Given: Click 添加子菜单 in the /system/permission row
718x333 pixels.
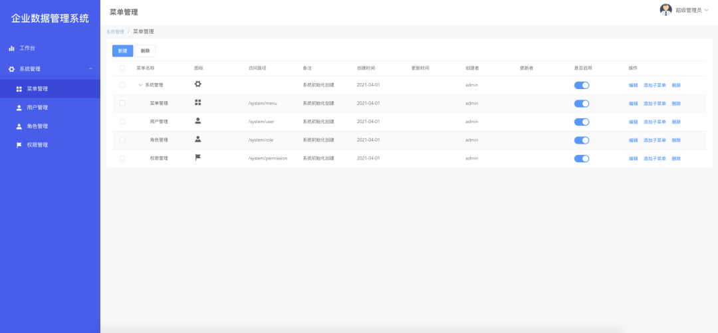Looking at the screenshot, I should click(655, 158).
